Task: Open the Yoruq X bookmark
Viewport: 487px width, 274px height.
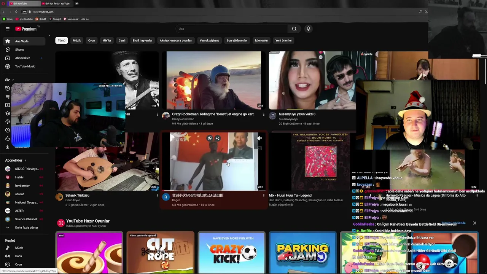Action: click(x=55, y=19)
